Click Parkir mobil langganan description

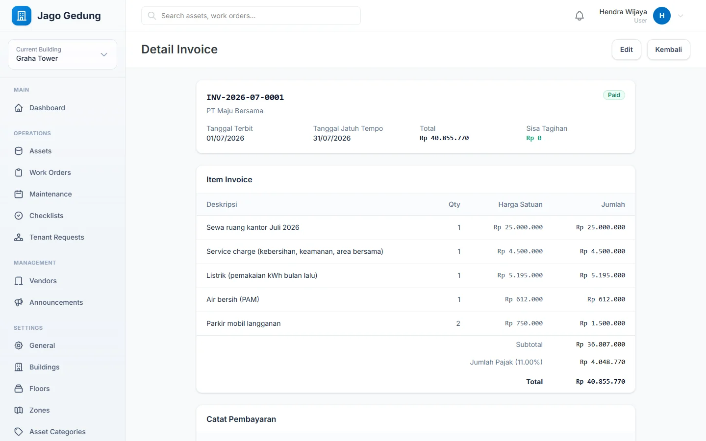pos(244,323)
